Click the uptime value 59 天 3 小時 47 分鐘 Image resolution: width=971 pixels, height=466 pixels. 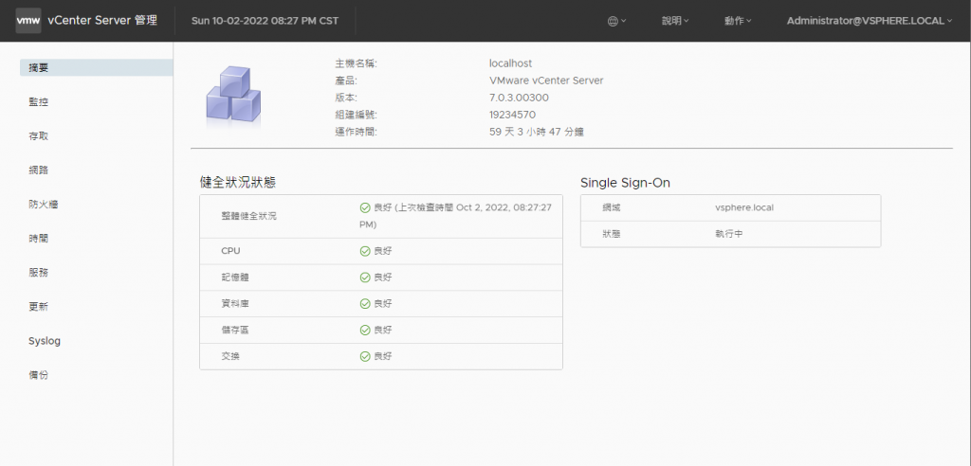pos(537,132)
